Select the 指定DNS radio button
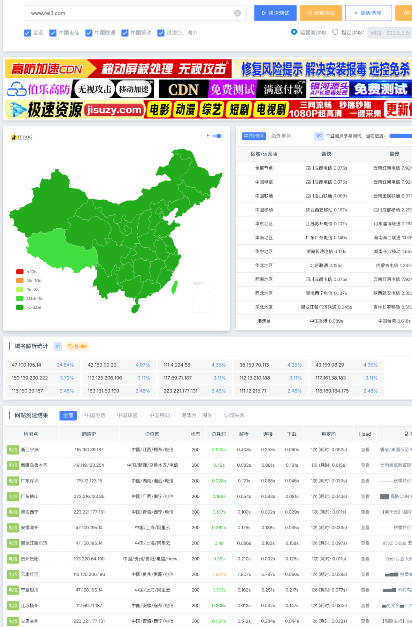Image resolution: width=412 pixels, height=627 pixels. (x=335, y=32)
